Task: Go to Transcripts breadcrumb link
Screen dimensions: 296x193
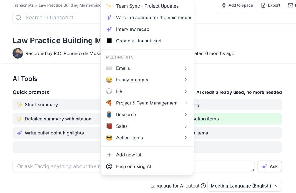Action: [x=23, y=5]
